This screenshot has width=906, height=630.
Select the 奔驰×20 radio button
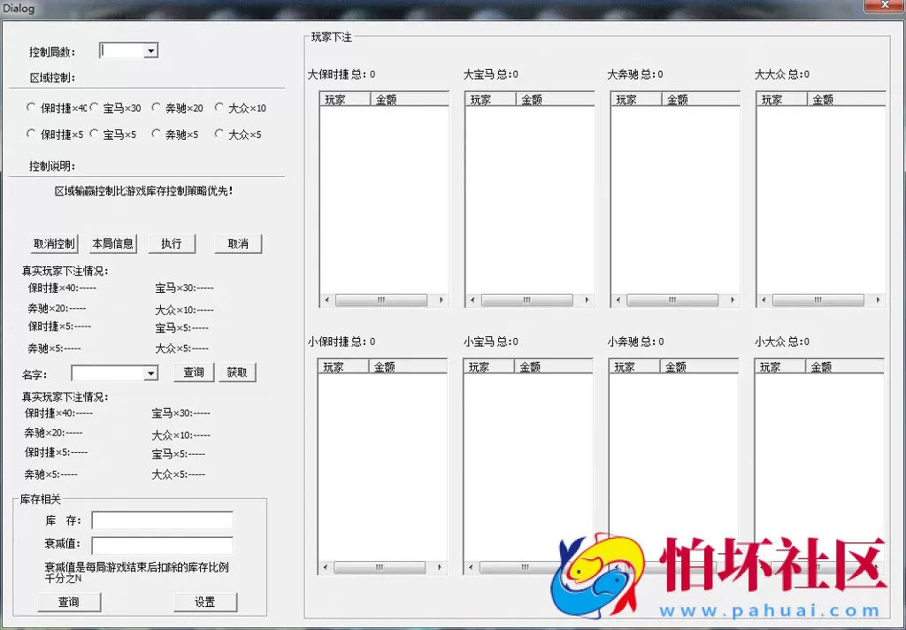click(156, 107)
